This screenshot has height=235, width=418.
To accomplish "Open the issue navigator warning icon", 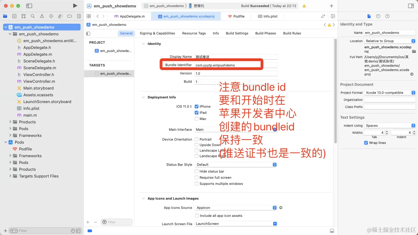I will [42, 16].
